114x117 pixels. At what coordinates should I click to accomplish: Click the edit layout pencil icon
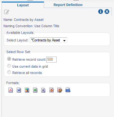click(7, 12)
